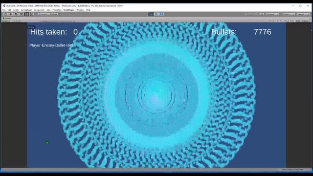
Task: Step forward one frame
Action: pyautogui.click(x=161, y=14)
